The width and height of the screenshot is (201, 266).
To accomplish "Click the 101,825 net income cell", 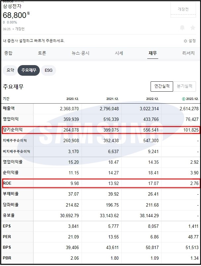I will point(191,130).
